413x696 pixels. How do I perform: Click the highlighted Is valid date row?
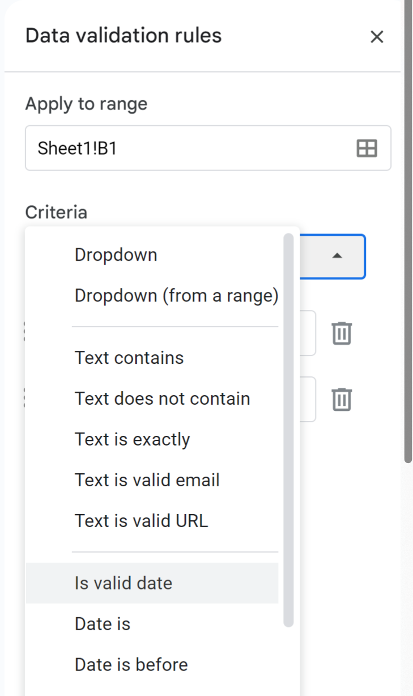point(122,583)
